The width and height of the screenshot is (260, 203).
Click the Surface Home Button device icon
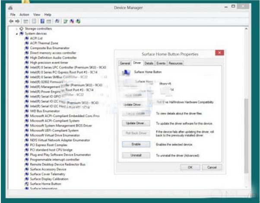point(26,184)
